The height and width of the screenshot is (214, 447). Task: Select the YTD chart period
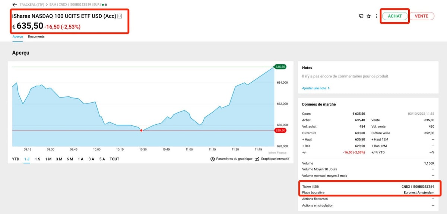(16, 159)
